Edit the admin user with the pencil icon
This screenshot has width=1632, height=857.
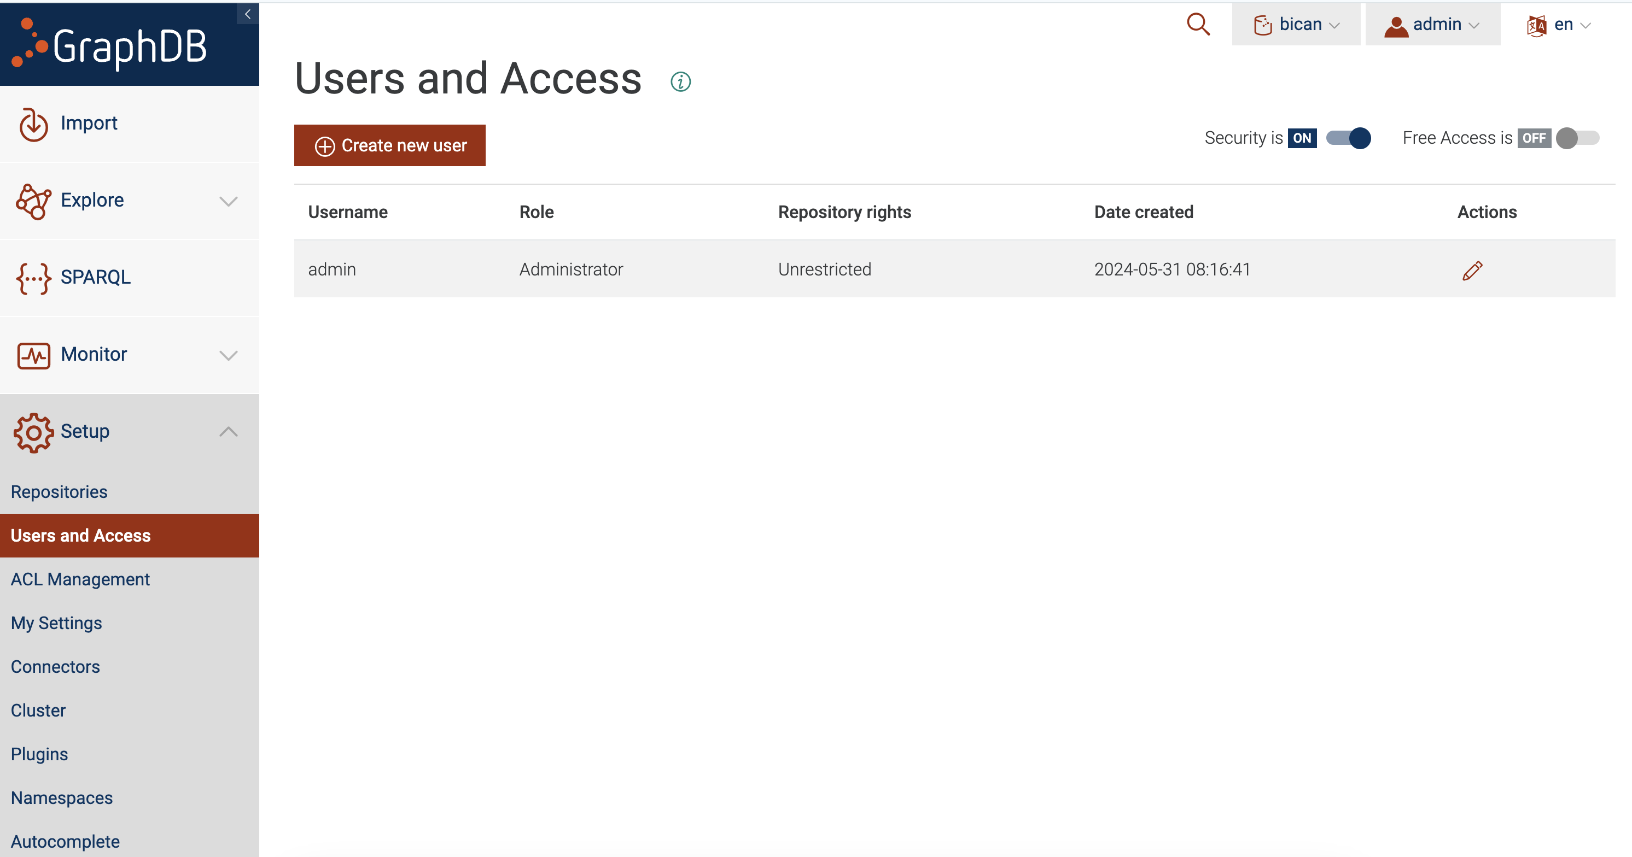point(1472,270)
